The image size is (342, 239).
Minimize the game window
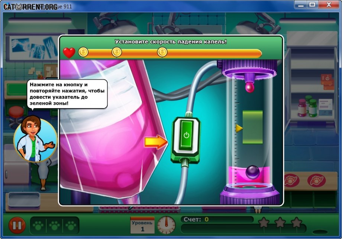click(x=301, y=5)
